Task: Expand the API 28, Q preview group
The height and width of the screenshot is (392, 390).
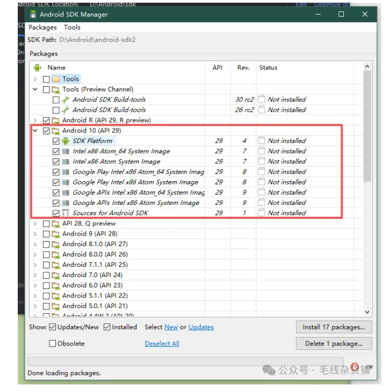Action: (35, 224)
